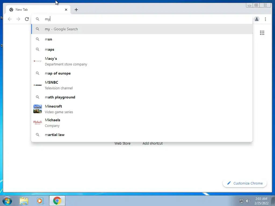Select the New Tab tab
Viewport: 275px width, 206px height.
click(38, 10)
